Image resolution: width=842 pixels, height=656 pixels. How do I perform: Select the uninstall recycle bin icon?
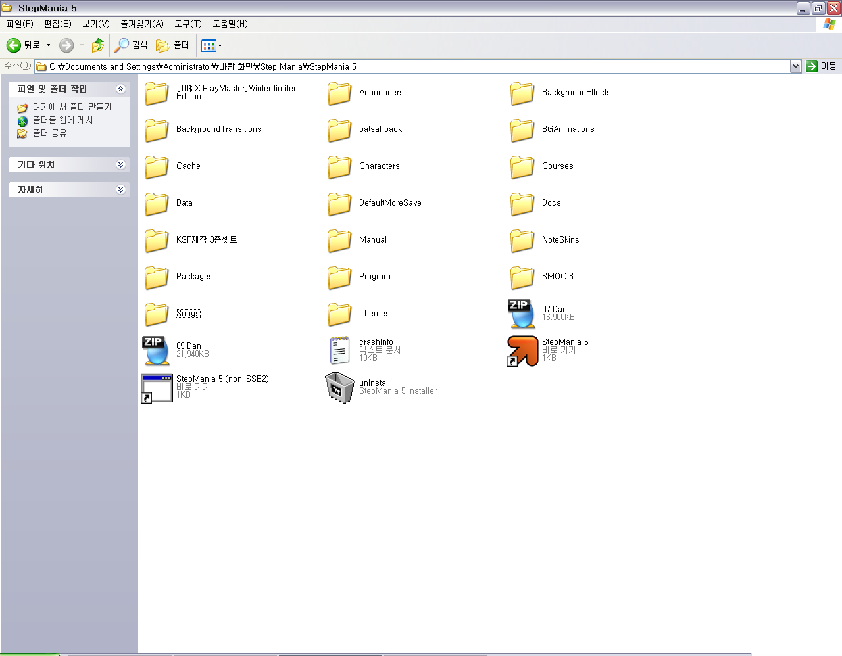(339, 388)
